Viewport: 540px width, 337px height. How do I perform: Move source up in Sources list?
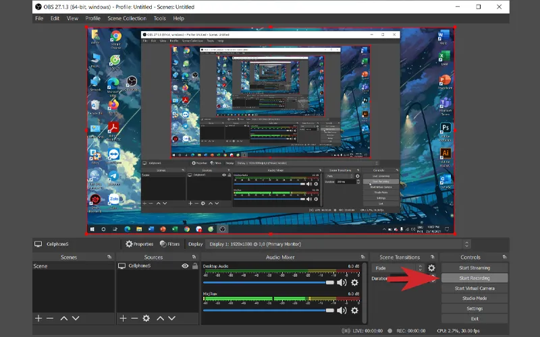click(161, 318)
